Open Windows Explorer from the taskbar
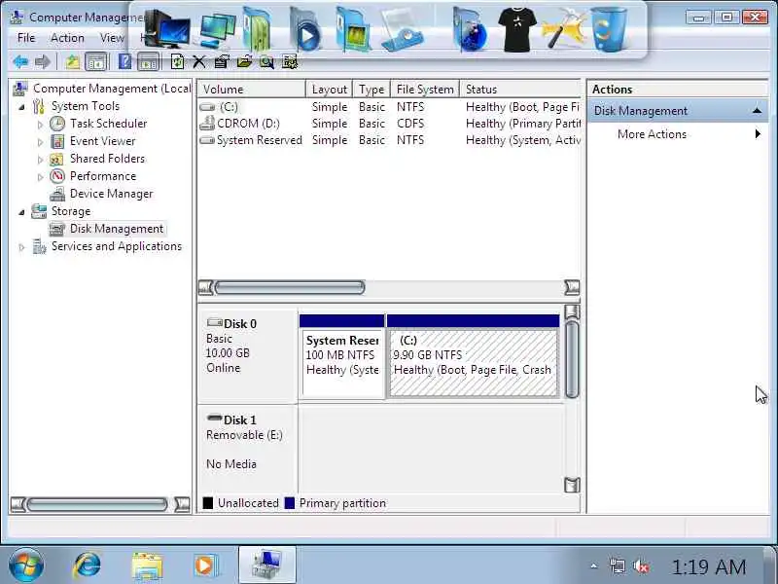This screenshot has width=778, height=584. pos(147,566)
